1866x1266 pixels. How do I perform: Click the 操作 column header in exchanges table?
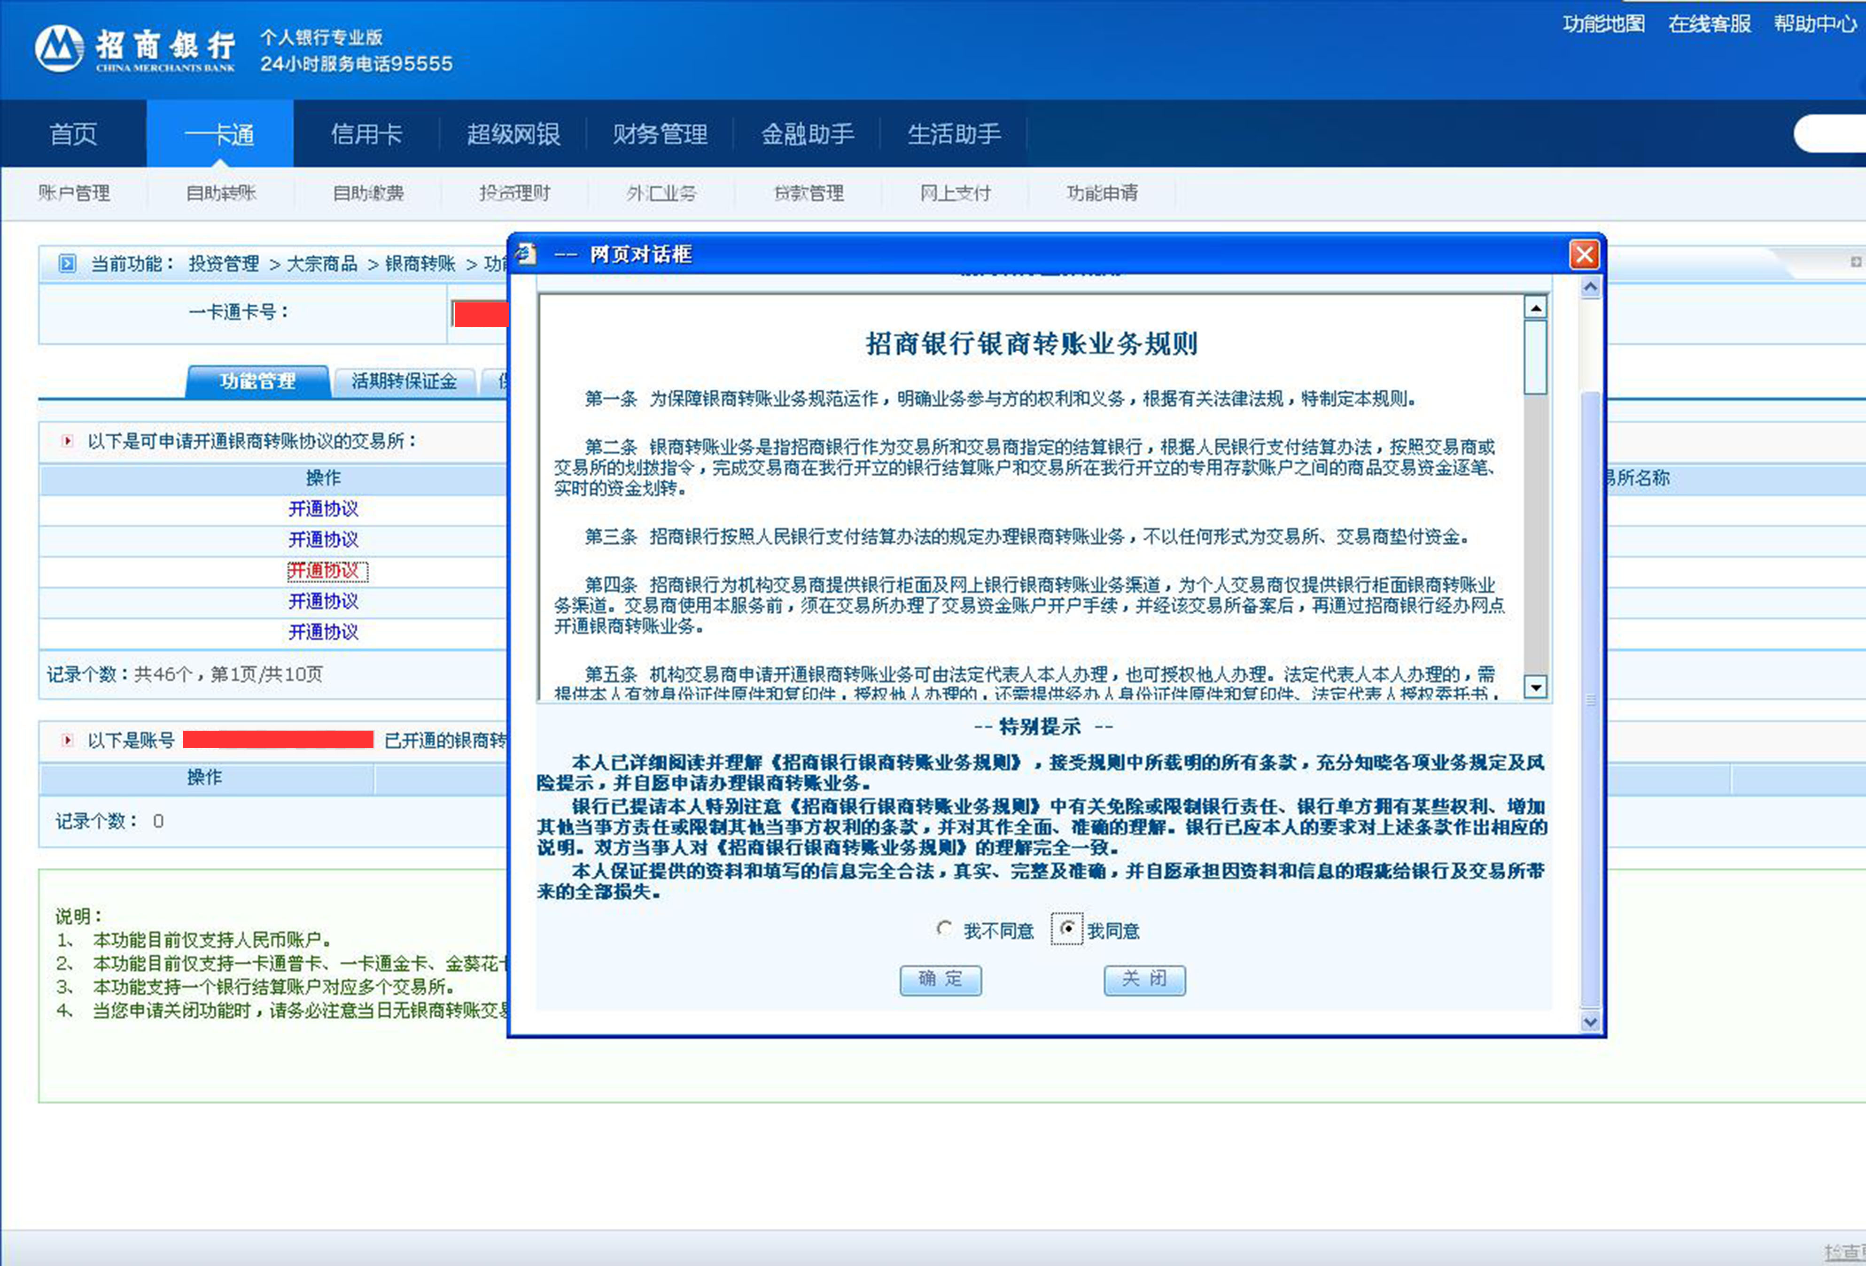[324, 479]
